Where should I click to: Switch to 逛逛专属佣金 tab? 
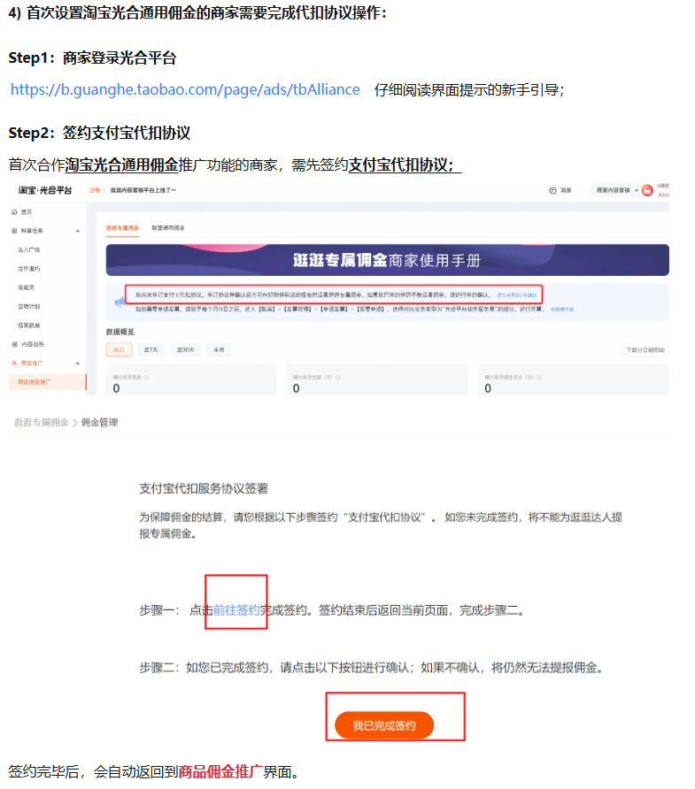tap(122, 227)
